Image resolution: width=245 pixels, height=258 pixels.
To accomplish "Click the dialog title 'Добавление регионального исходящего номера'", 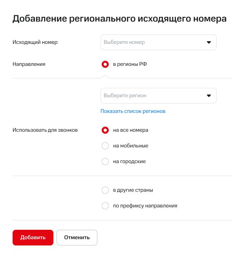I will coord(119,19).
